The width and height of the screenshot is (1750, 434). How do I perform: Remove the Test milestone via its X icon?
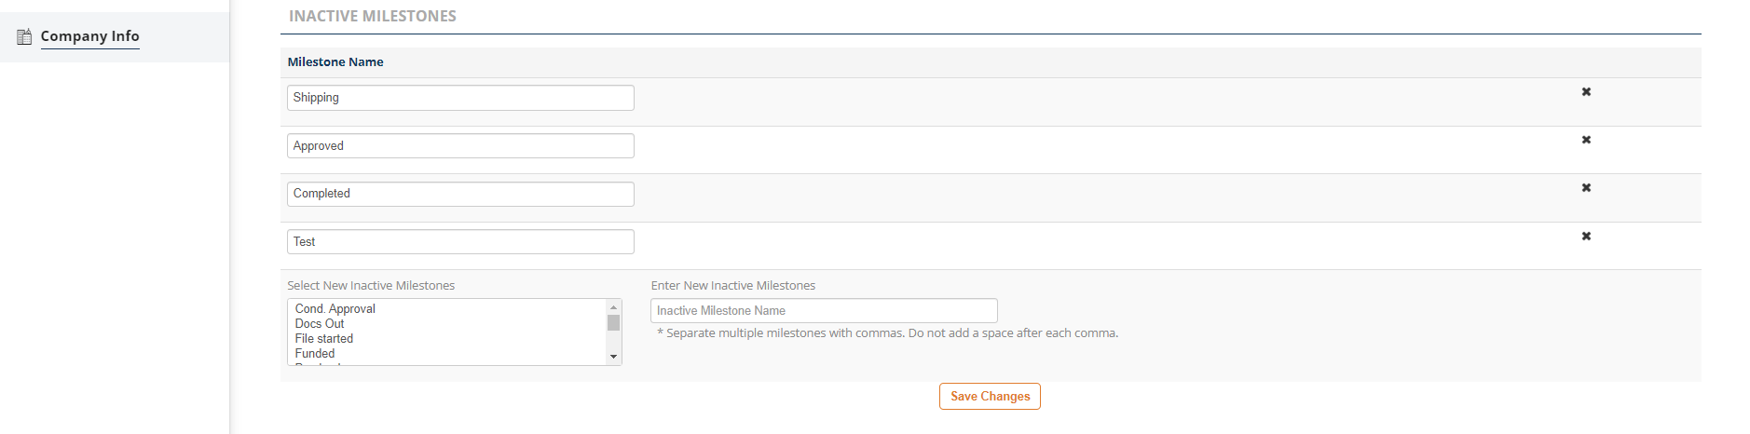pos(1586,237)
